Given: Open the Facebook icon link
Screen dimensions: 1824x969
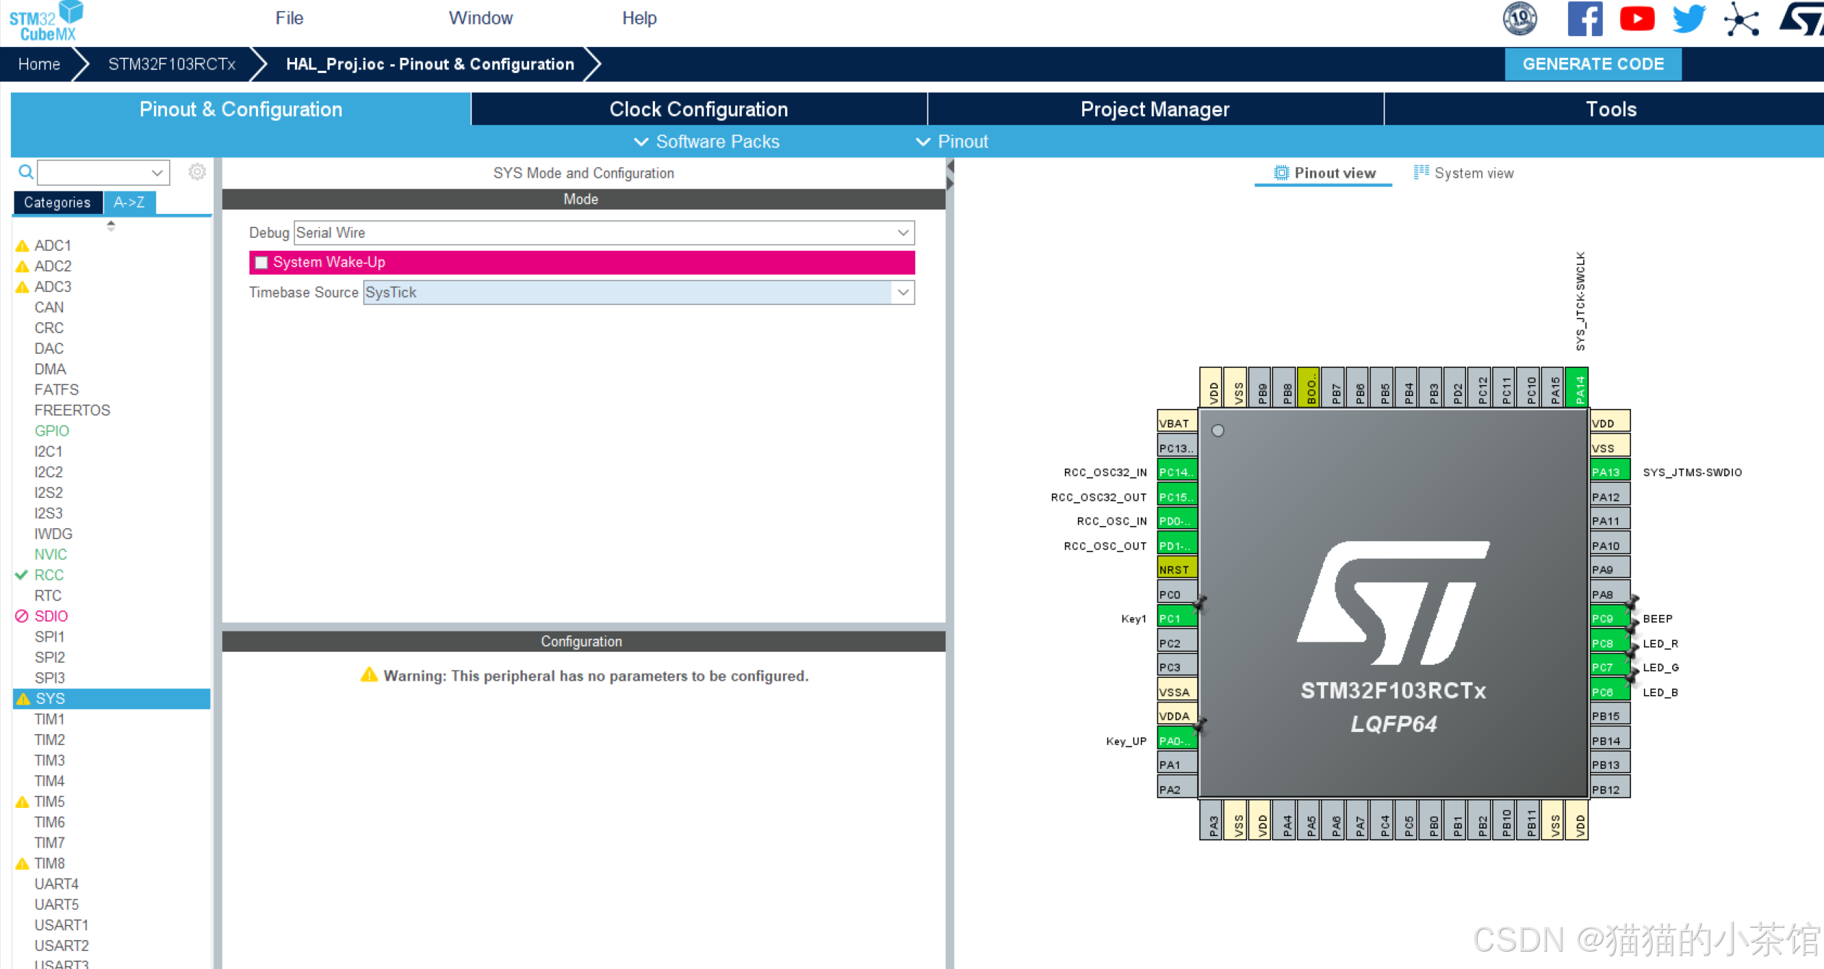Looking at the screenshot, I should [x=1585, y=19].
